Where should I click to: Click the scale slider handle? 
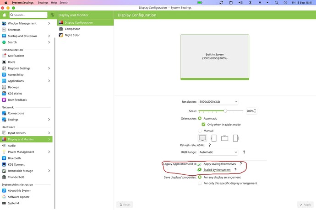tap(225, 111)
